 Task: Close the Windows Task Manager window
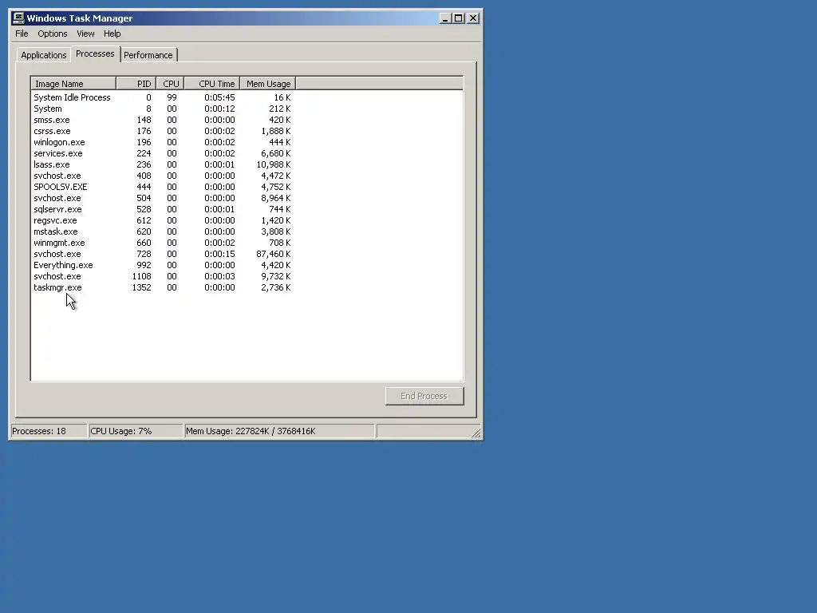click(473, 18)
